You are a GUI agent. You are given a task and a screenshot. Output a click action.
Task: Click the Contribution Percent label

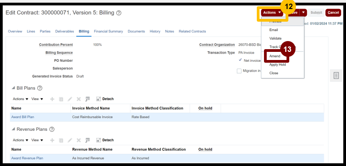tap(56, 45)
